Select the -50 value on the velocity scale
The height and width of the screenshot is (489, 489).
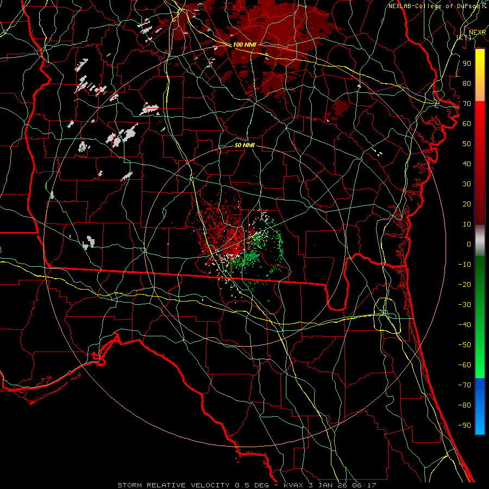point(465,345)
